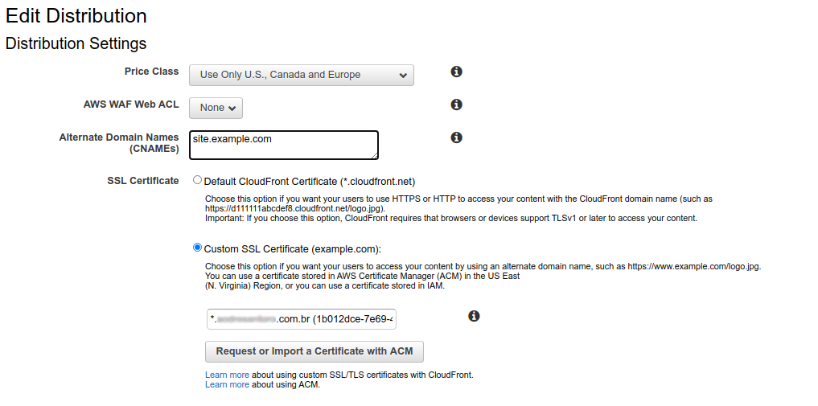The width and height of the screenshot is (818, 406).
Task: Click the "Default CloudFront Certificate (*.cloudfront.net)" label text
Action: (310, 182)
